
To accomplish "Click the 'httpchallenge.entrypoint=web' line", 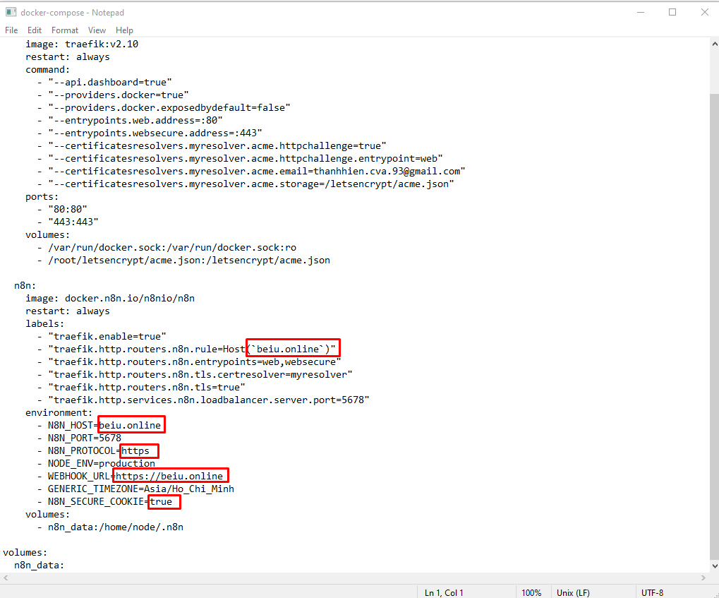I will [x=240, y=158].
